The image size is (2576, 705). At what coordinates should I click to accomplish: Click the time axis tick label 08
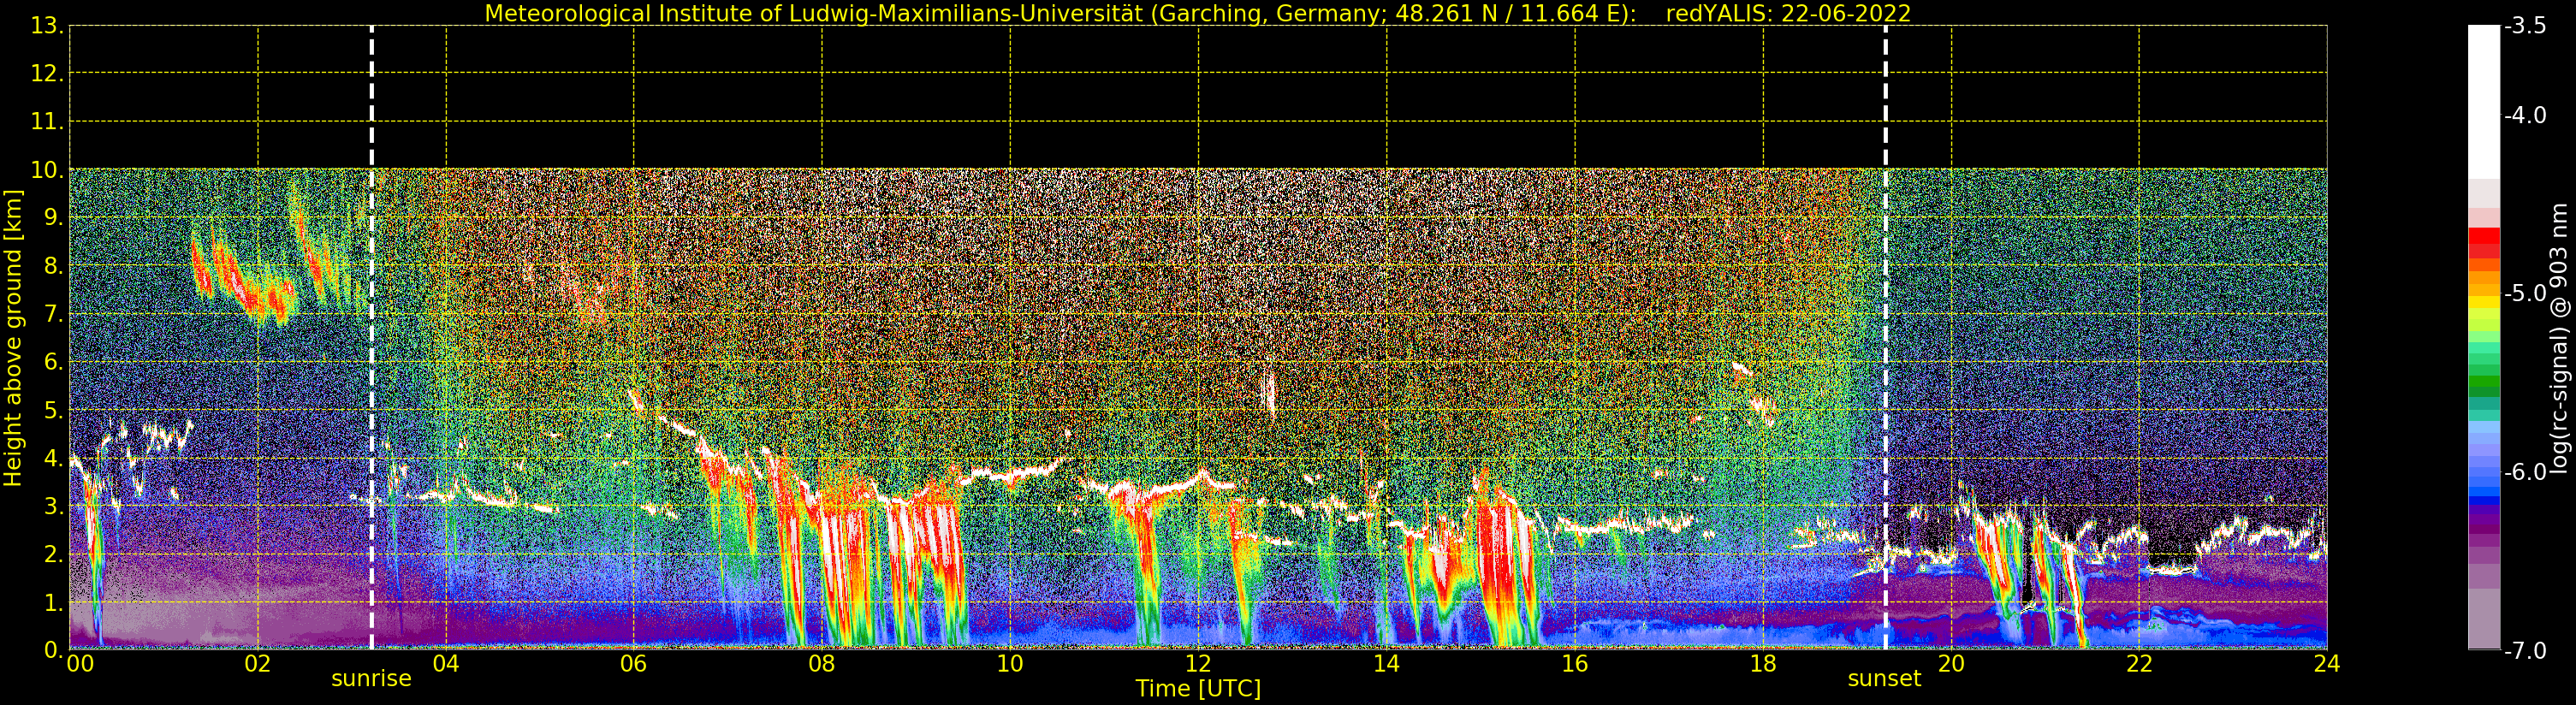pyautogui.click(x=822, y=663)
